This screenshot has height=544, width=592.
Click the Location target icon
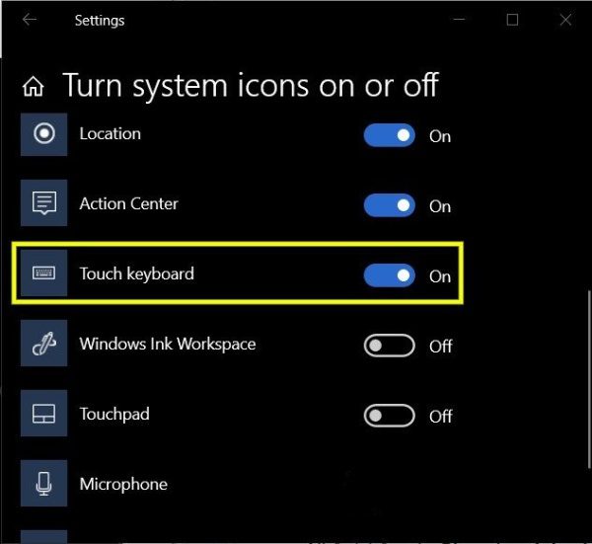pos(43,133)
